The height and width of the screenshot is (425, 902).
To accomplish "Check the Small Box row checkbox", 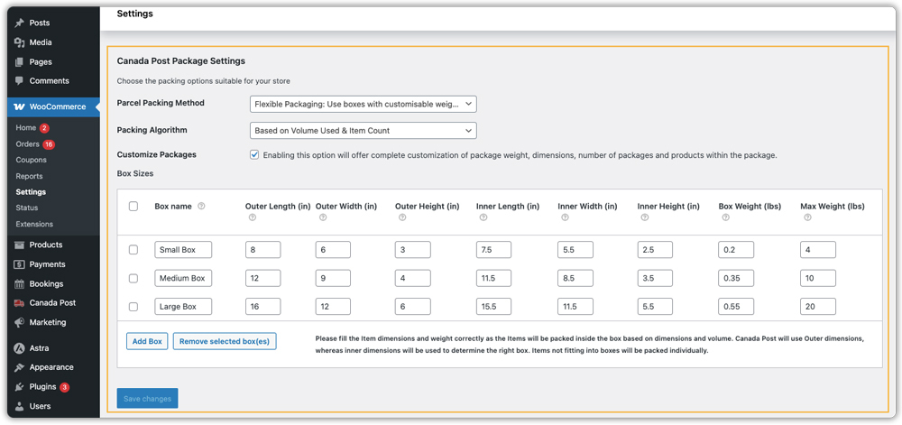I will [133, 250].
